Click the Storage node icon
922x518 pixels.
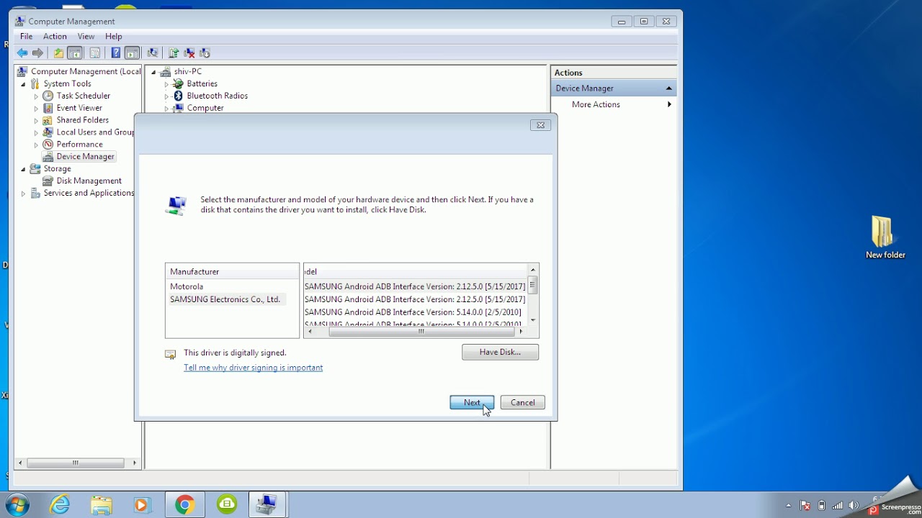[35, 168]
